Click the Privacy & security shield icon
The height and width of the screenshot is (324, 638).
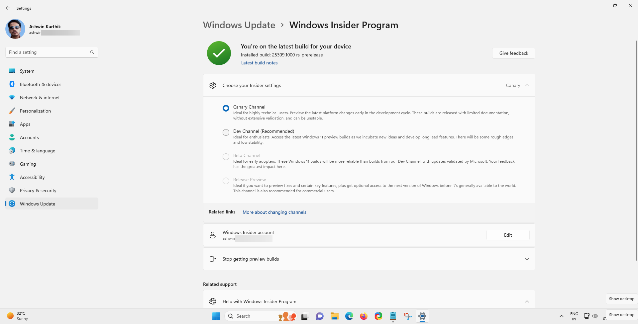coord(12,190)
